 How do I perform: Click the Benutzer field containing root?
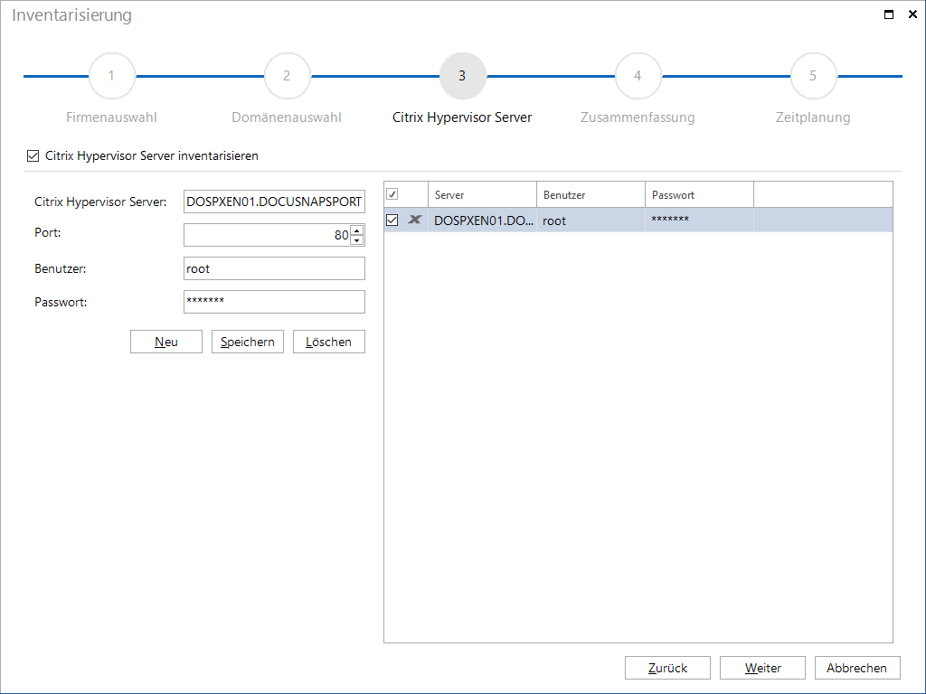(x=274, y=268)
